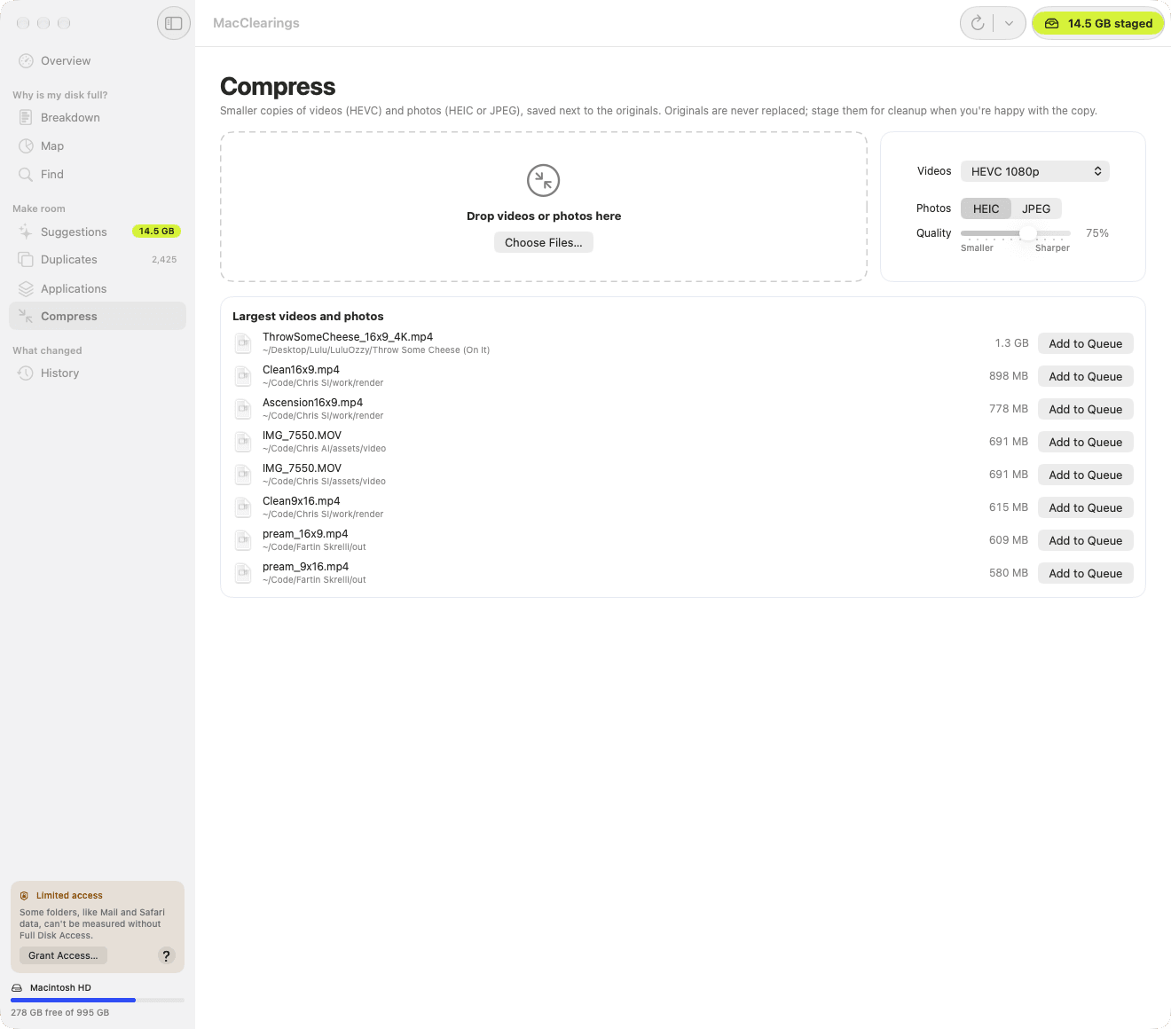Open the dropdown chevron beside refresh
The image size is (1171, 1029).
pyautogui.click(x=1009, y=23)
